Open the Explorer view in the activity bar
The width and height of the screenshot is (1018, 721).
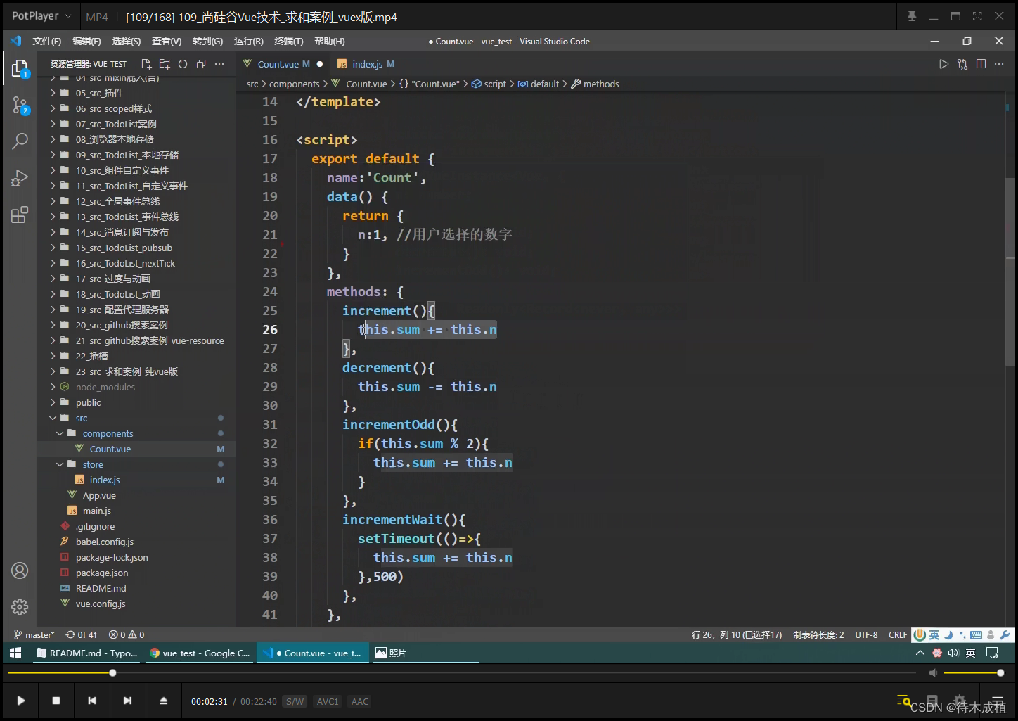(x=19, y=68)
